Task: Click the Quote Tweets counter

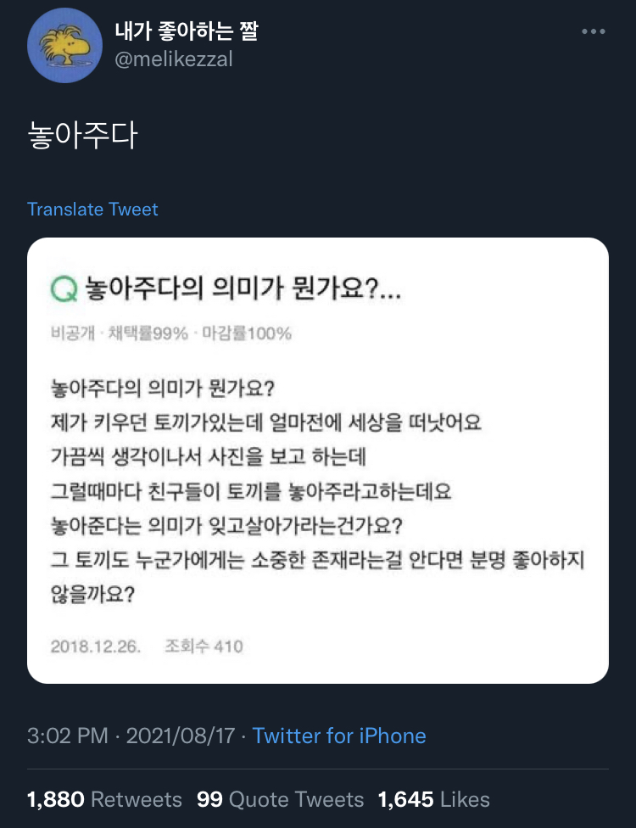Action: point(278,799)
